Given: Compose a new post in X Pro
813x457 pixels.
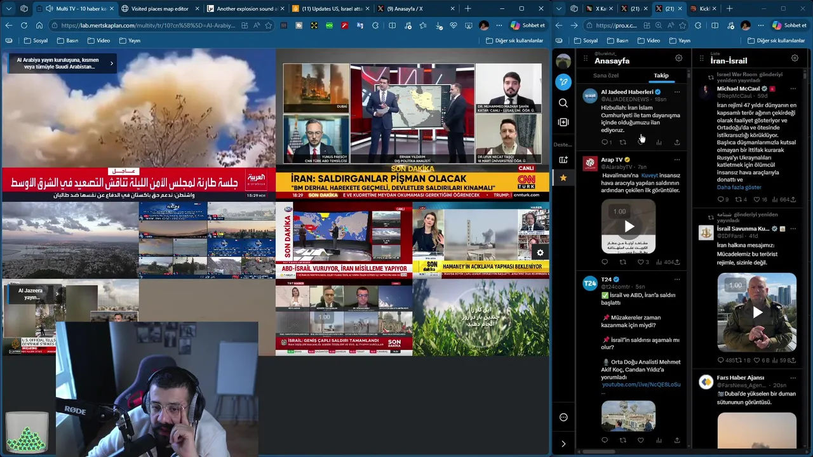Looking at the screenshot, I should pos(563,81).
